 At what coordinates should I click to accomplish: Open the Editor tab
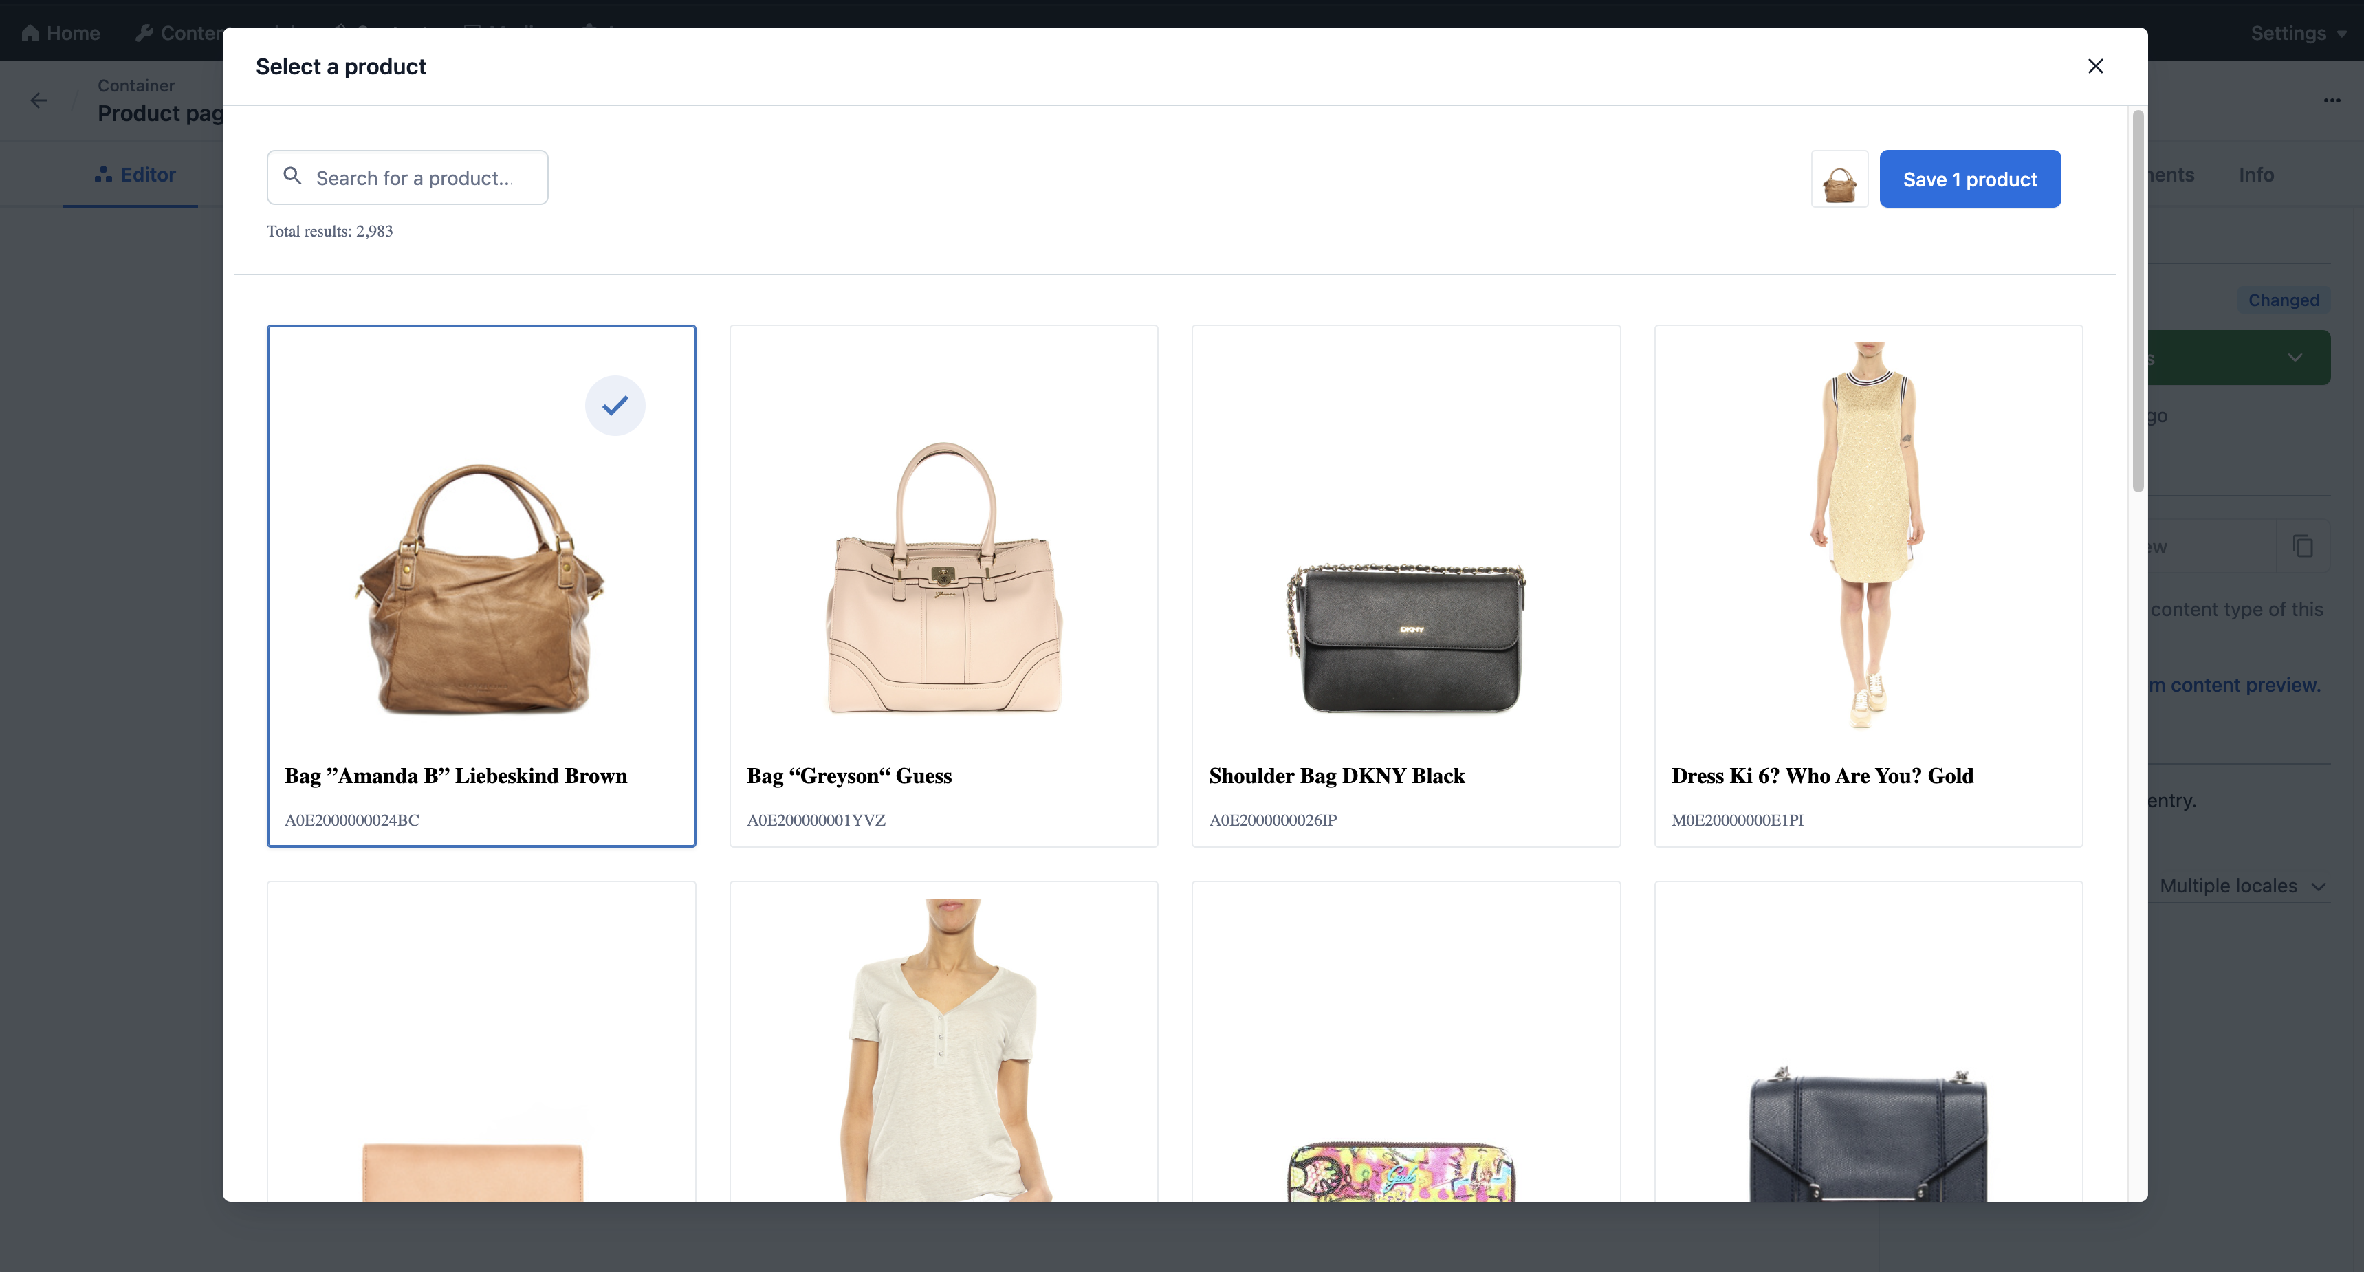click(147, 175)
